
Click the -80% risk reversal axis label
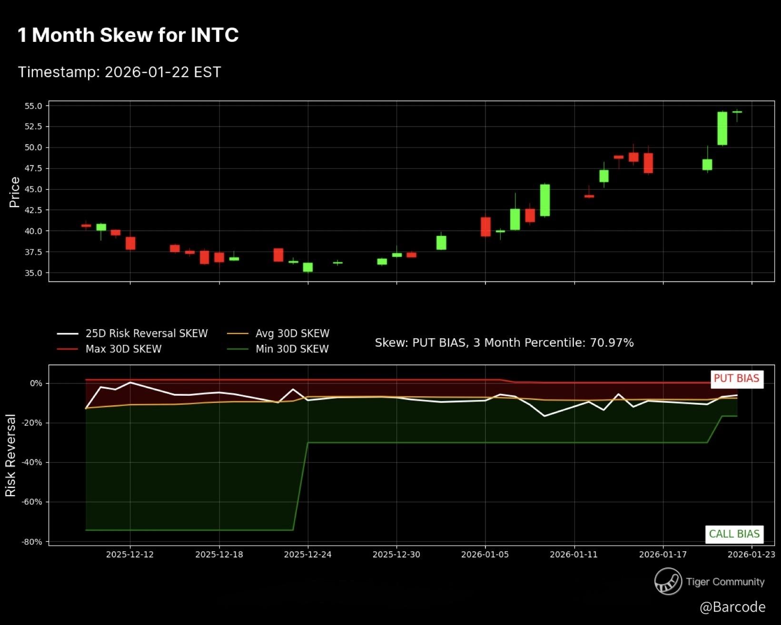tap(32, 542)
